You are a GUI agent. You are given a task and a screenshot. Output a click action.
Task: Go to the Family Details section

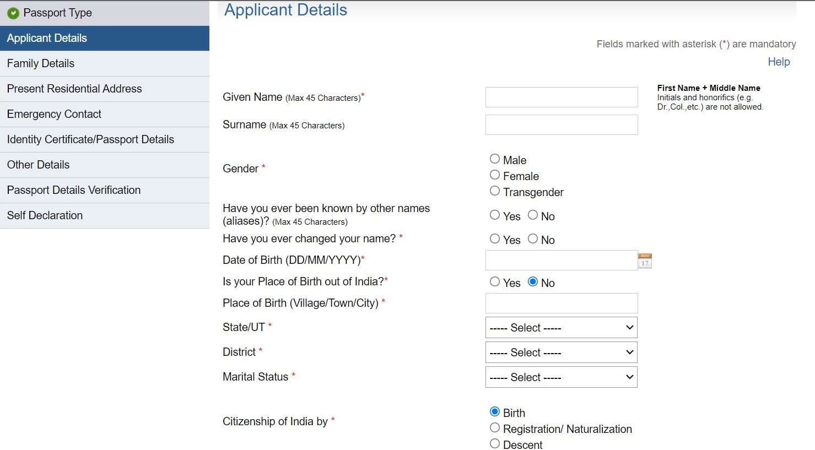(x=41, y=63)
